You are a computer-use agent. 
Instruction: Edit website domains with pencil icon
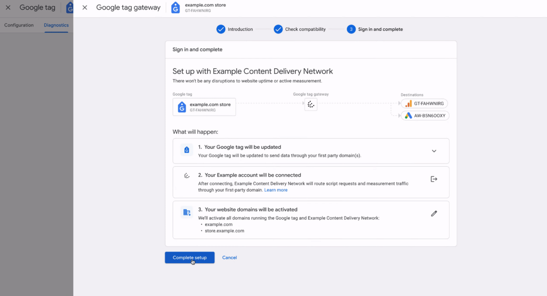[434, 213]
